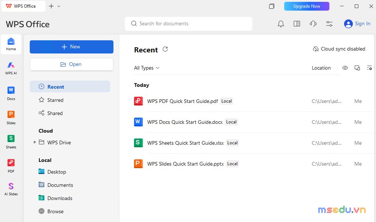Click the Local tag on Slides guide row
376x222 pixels.
232,164
